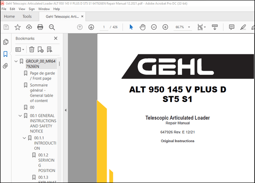This screenshot has height=183, width=255.
Task: Open the zoom level dropdown
Action: click(189, 27)
